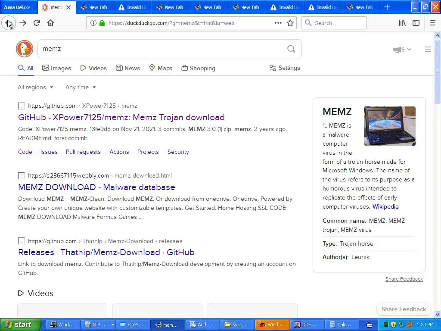Submit search with magnifier icon
The height and width of the screenshot is (331, 441).
[x=291, y=49]
